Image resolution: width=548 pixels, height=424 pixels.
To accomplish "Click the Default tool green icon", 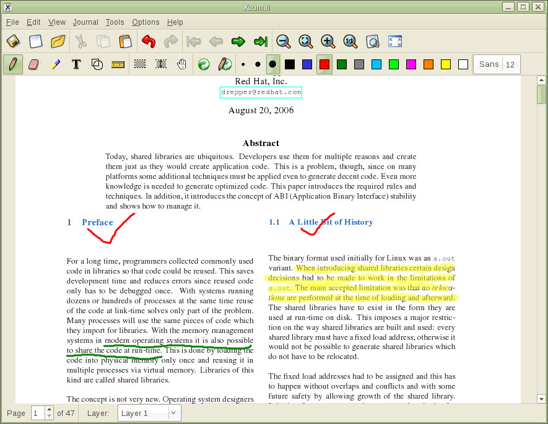I will (204, 64).
